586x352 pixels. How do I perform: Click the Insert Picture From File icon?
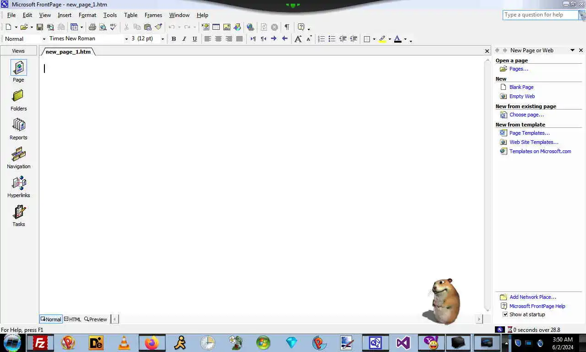pos(227,27)
